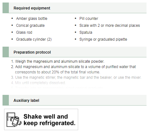
Task: Click the Syringe or graduated pipette item
Action: pyautogui.click(x=103, y=39)
